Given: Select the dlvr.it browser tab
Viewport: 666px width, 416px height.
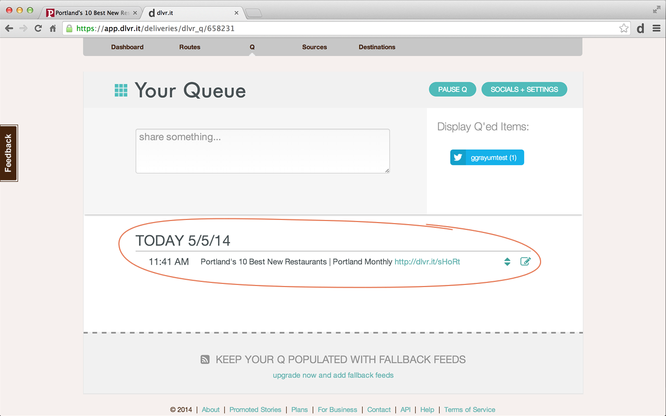Looking at the screenshot, I should [193, 12].
